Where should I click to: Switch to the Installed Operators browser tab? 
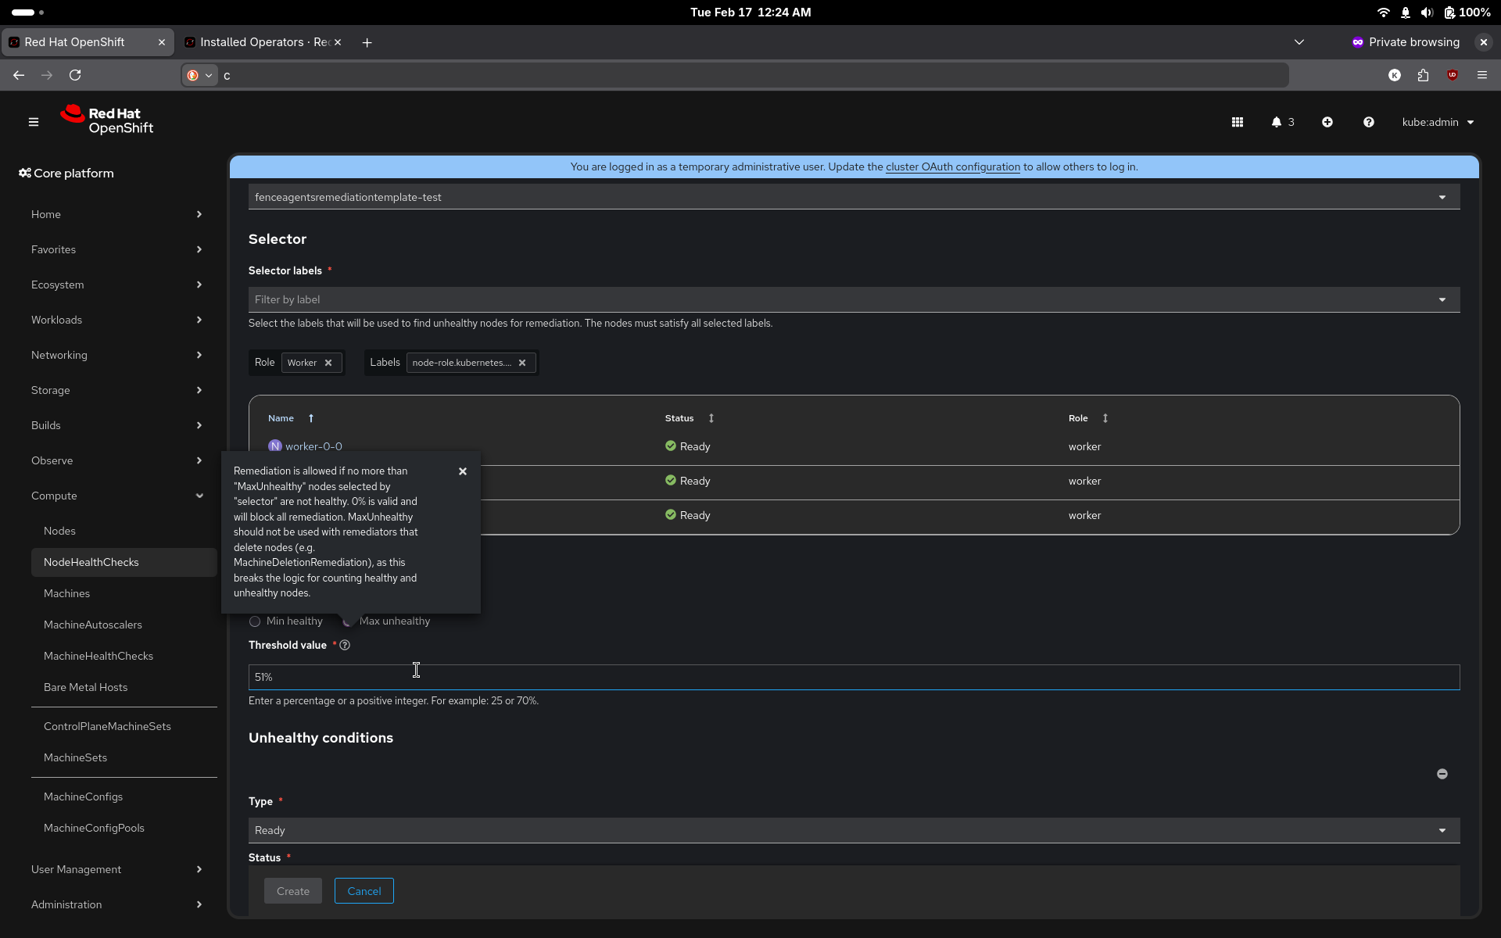[x=263, y=42]
